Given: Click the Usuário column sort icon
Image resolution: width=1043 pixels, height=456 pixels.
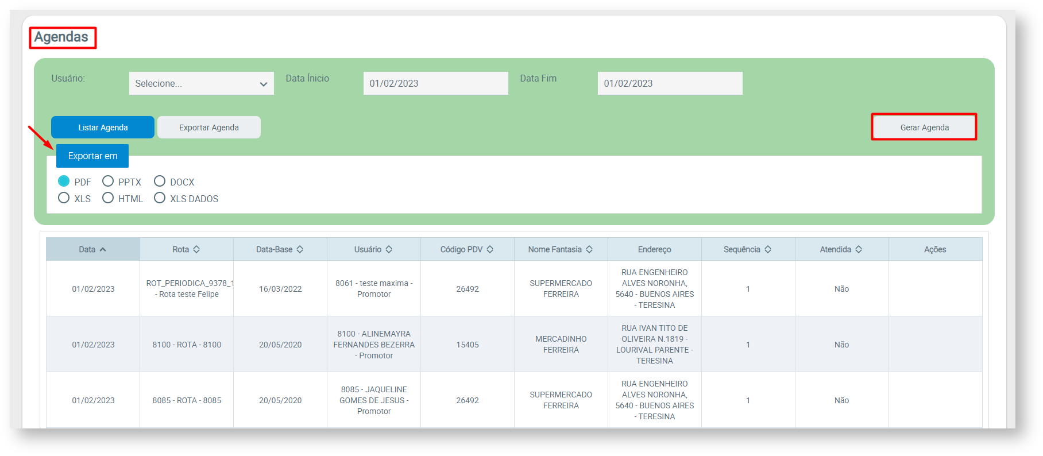Looking at the screenshot, I should tap(389, 250).
